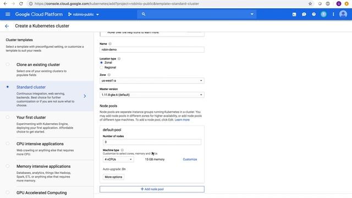This screenshot has height=198, width=352.
Task: Open the robinio-public project selector
Action: point(84,14)
